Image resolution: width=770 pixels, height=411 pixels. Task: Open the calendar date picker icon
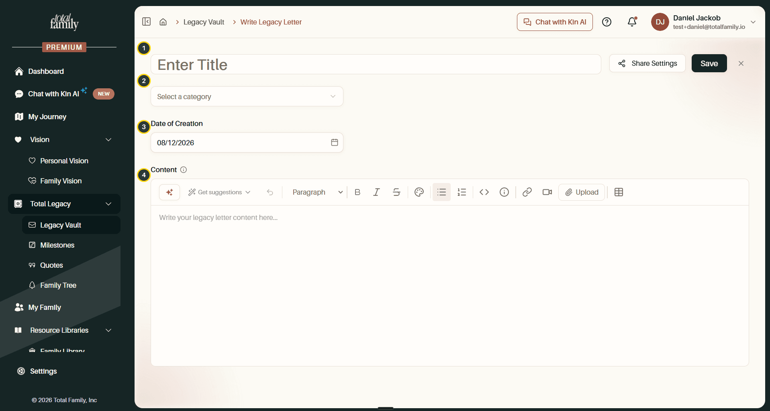click(334, 142)
